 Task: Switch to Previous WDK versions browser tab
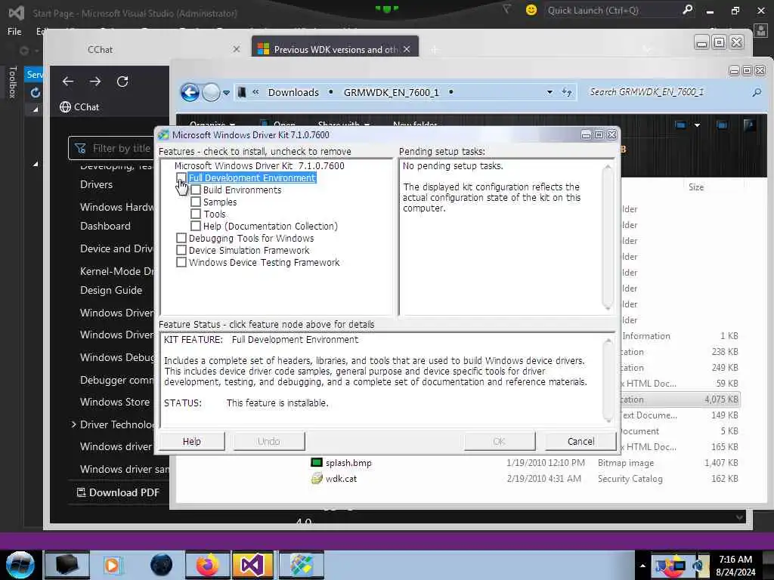(x=336, y=49)
